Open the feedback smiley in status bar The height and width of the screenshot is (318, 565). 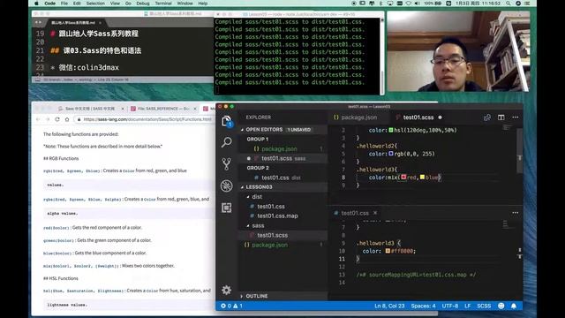pos(501,306)
